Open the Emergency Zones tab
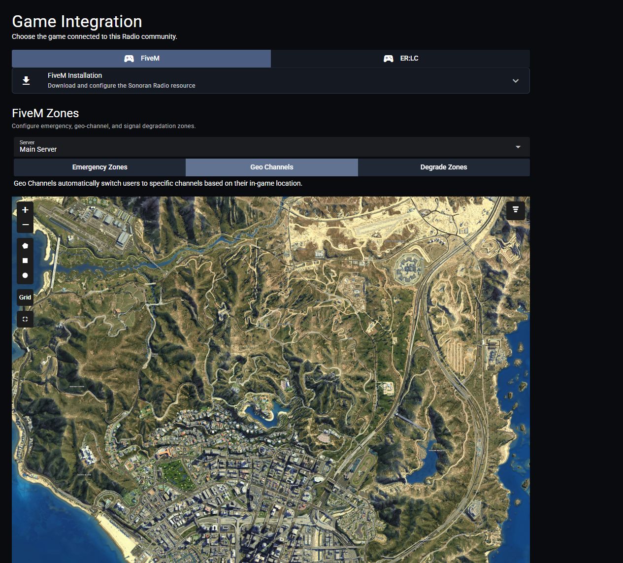623x563 pixels. click(x=99, y=167)
